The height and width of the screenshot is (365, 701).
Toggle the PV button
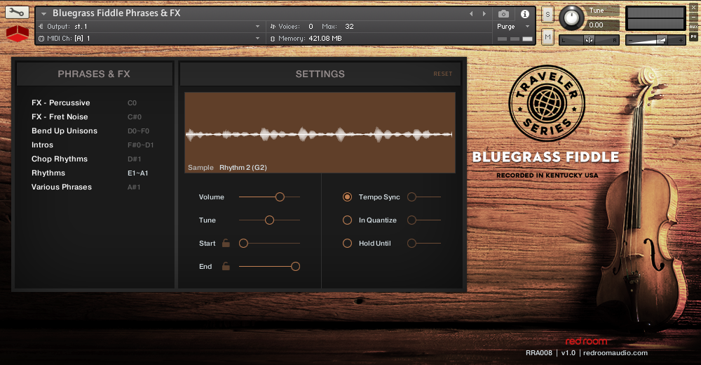point(694,36)
